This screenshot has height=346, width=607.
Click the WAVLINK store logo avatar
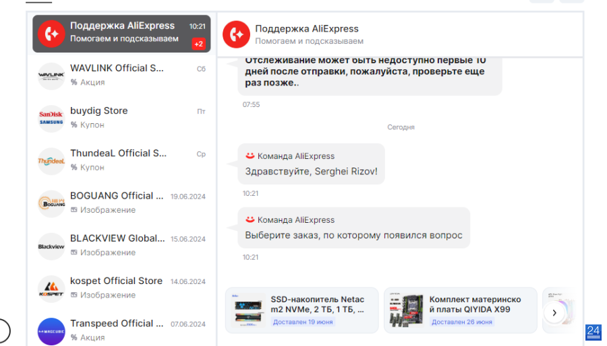click(x=51, y=76)
